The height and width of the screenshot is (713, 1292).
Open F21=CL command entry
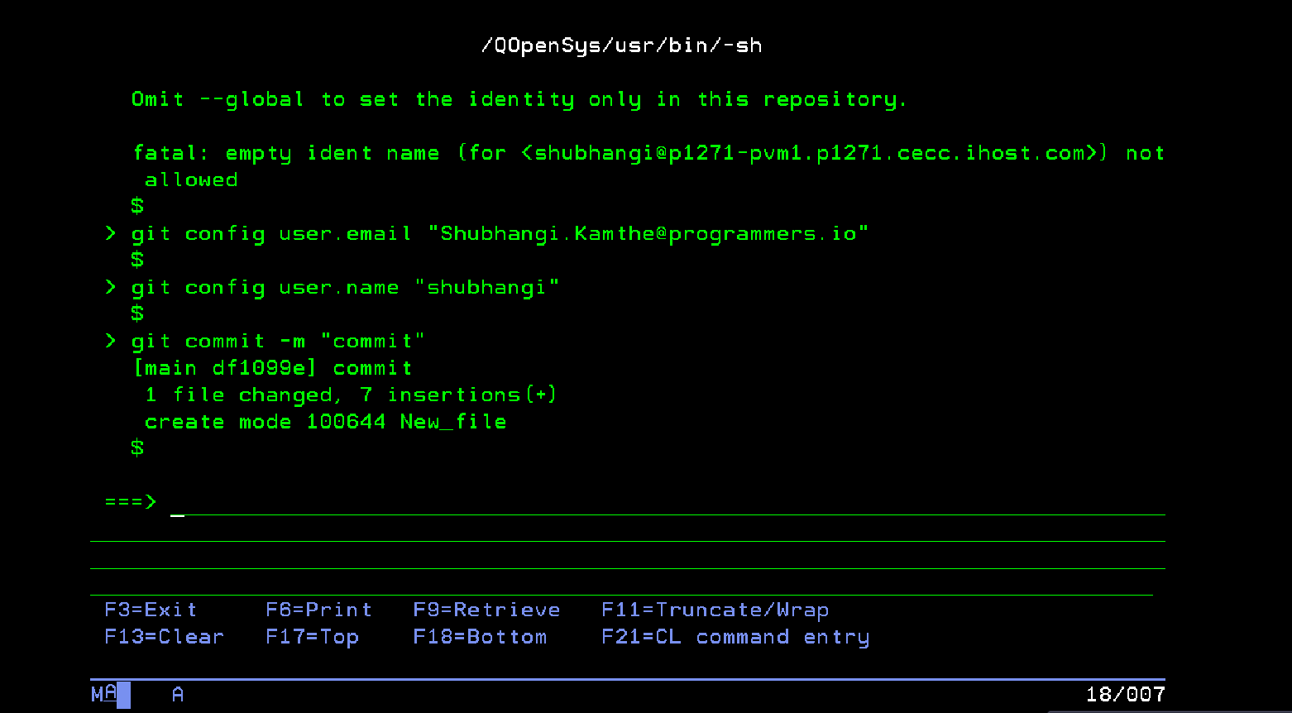tap(735, 637)
